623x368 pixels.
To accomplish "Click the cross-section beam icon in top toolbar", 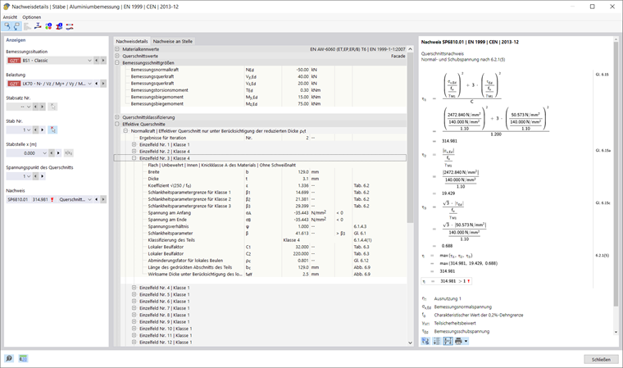I will click(38, 26).
